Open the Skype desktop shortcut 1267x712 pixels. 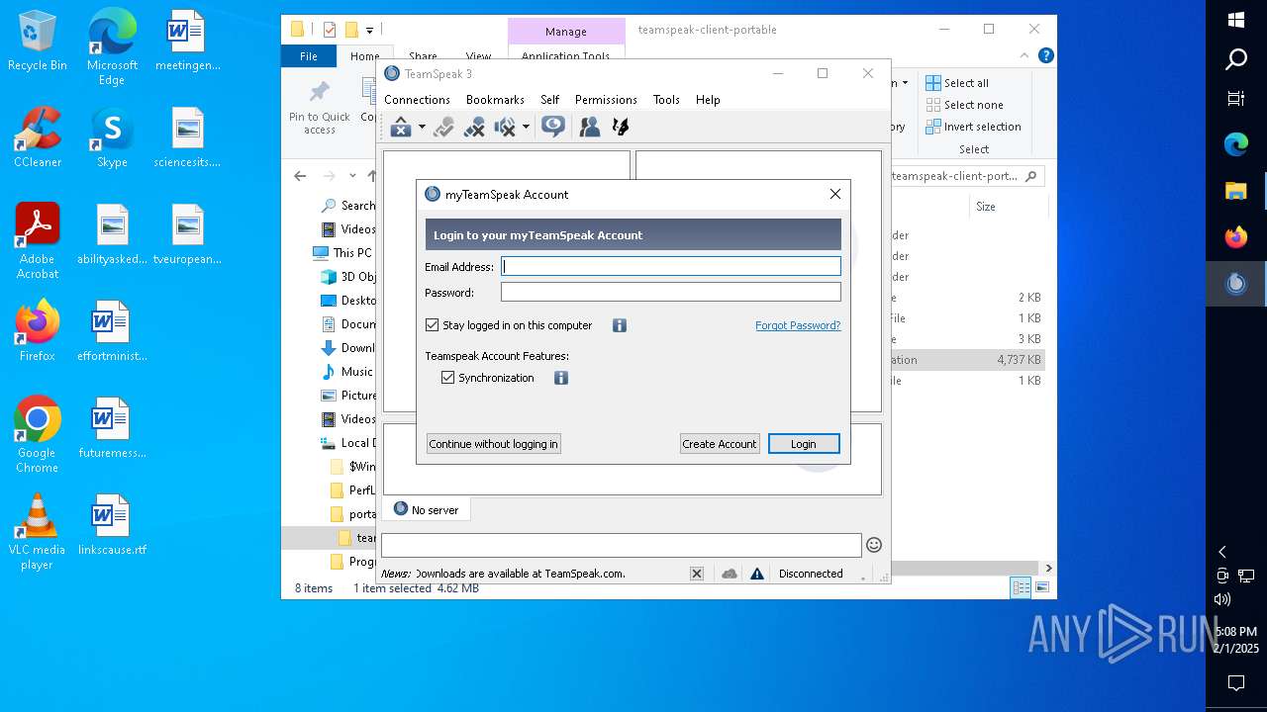click(112, 137)
